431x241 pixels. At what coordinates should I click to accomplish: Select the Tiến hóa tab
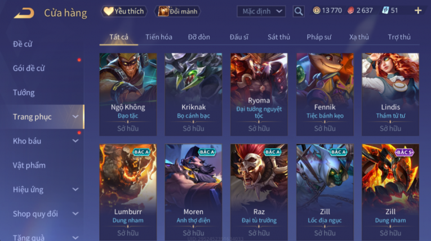[159, 37]
